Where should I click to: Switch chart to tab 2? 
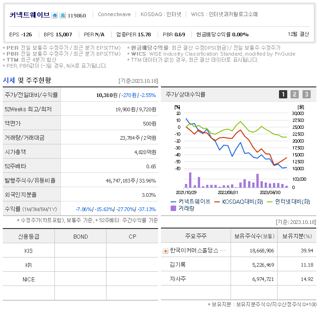pos(295,94)
